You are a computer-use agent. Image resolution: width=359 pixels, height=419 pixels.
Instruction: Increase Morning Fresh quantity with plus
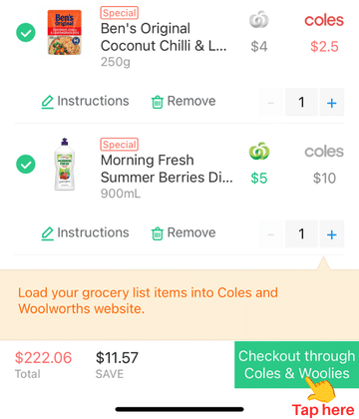(332, 233)
